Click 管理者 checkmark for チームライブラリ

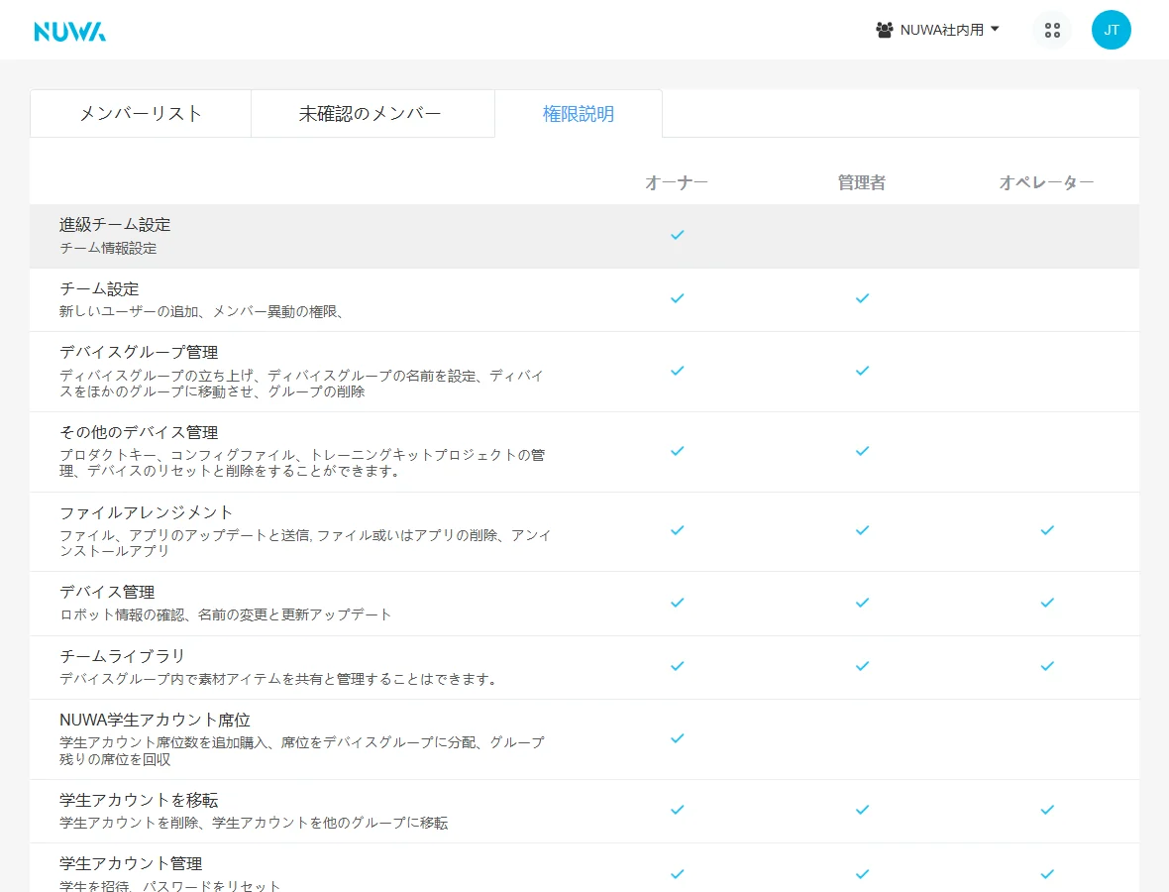(862, 666)
